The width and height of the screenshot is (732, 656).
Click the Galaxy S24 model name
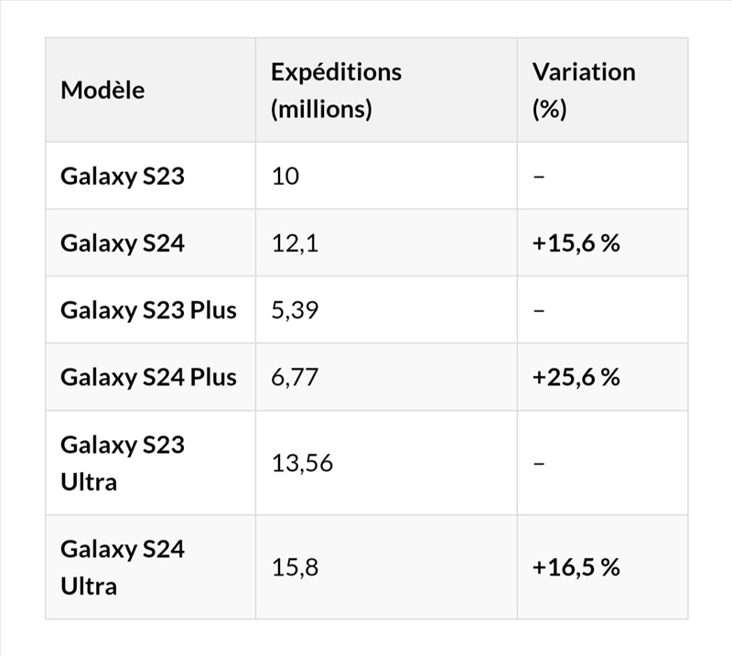123,243
